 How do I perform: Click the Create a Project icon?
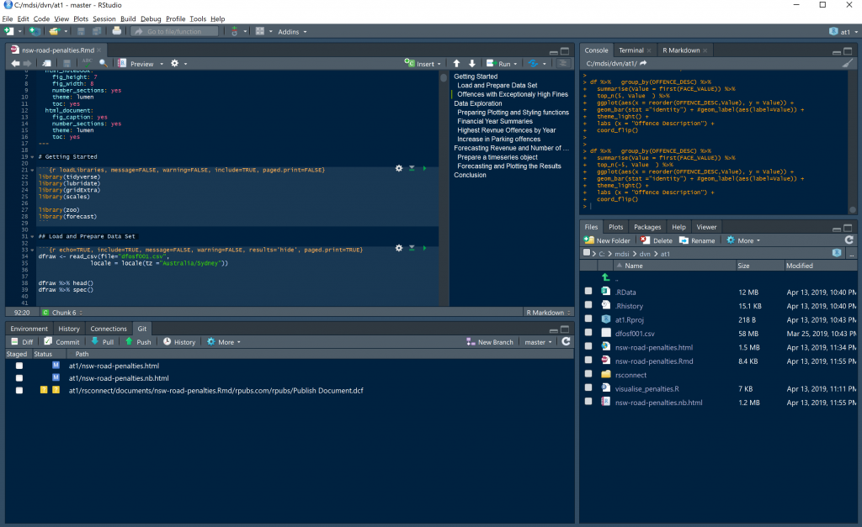pos(35,31)
